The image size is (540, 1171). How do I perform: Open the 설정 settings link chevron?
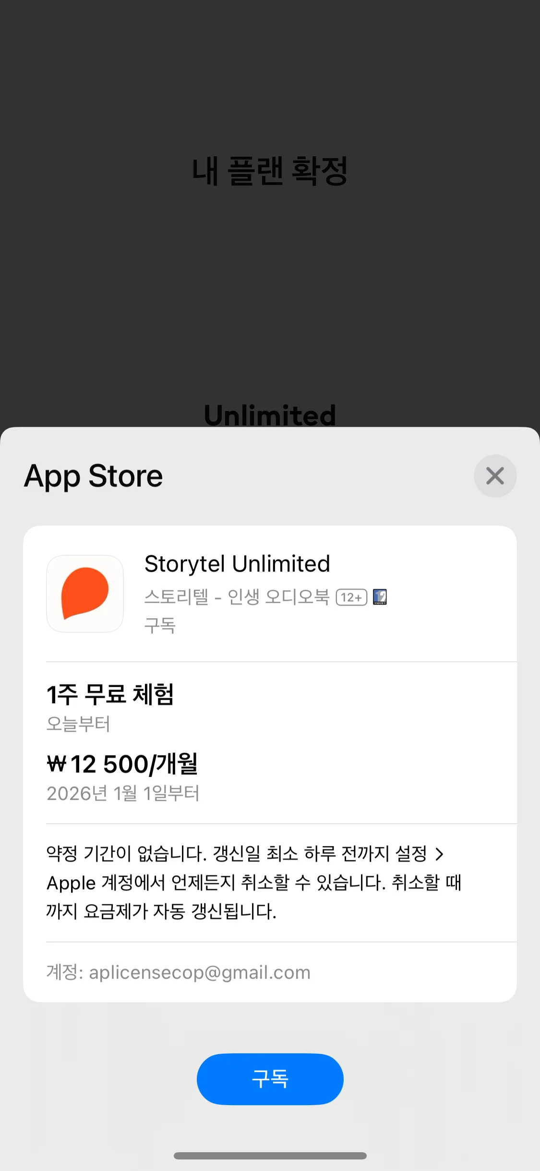[x=439, y=854]
